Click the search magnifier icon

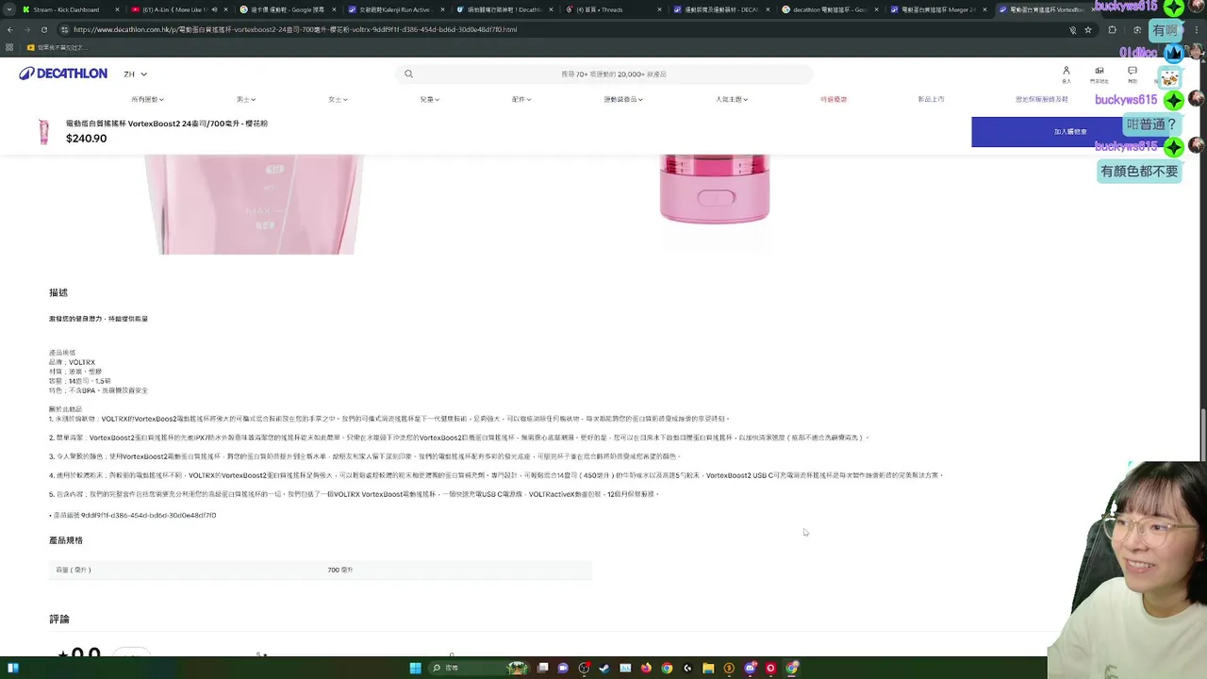(408, 74)
